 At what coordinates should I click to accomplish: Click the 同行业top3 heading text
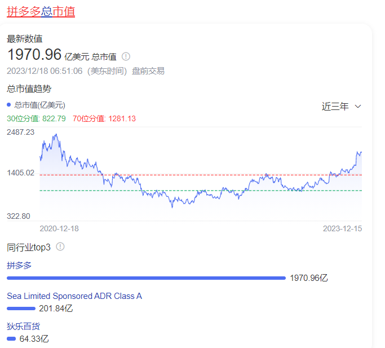[29, 247]
